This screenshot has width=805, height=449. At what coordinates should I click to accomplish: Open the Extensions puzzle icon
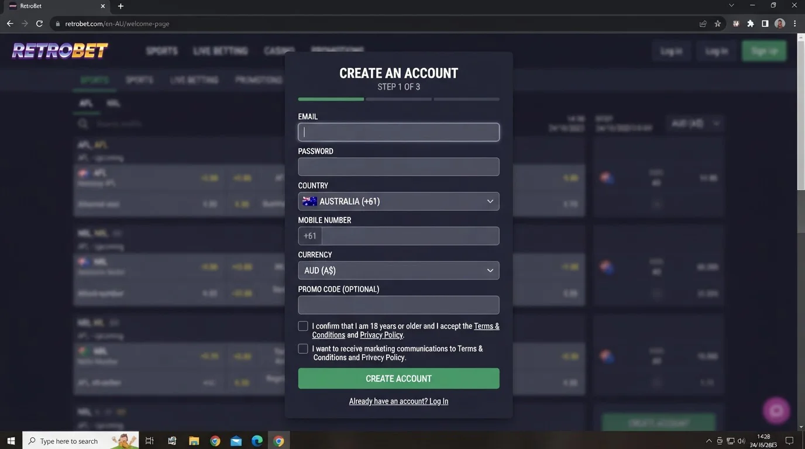pyautogui.click(x=751, y=23)
